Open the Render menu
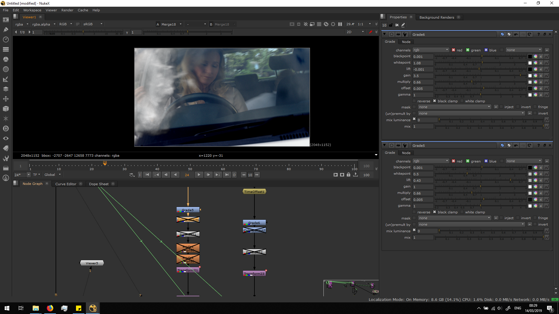 [67, 10]
